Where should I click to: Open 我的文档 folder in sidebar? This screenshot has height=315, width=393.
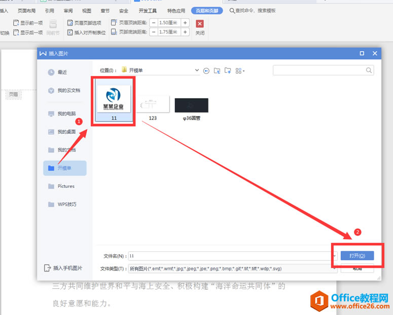tap(62, 150)
